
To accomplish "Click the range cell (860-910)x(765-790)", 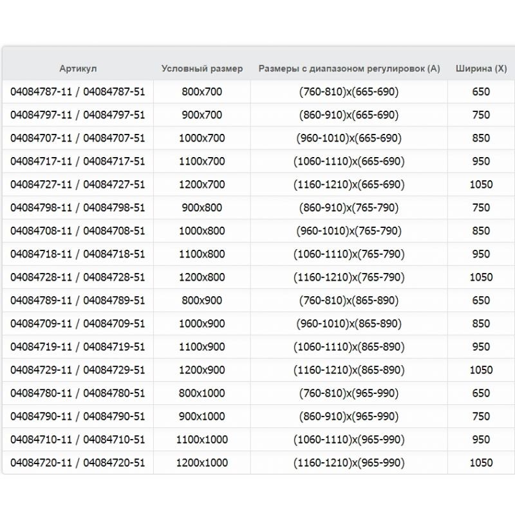I will coord(349,207).
